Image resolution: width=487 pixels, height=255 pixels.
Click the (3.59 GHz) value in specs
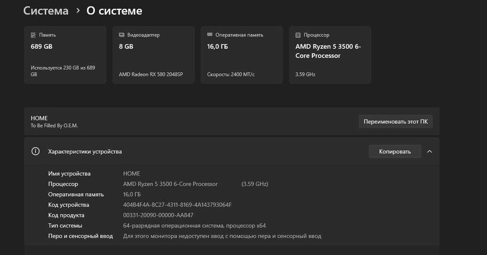coord(255,184)
